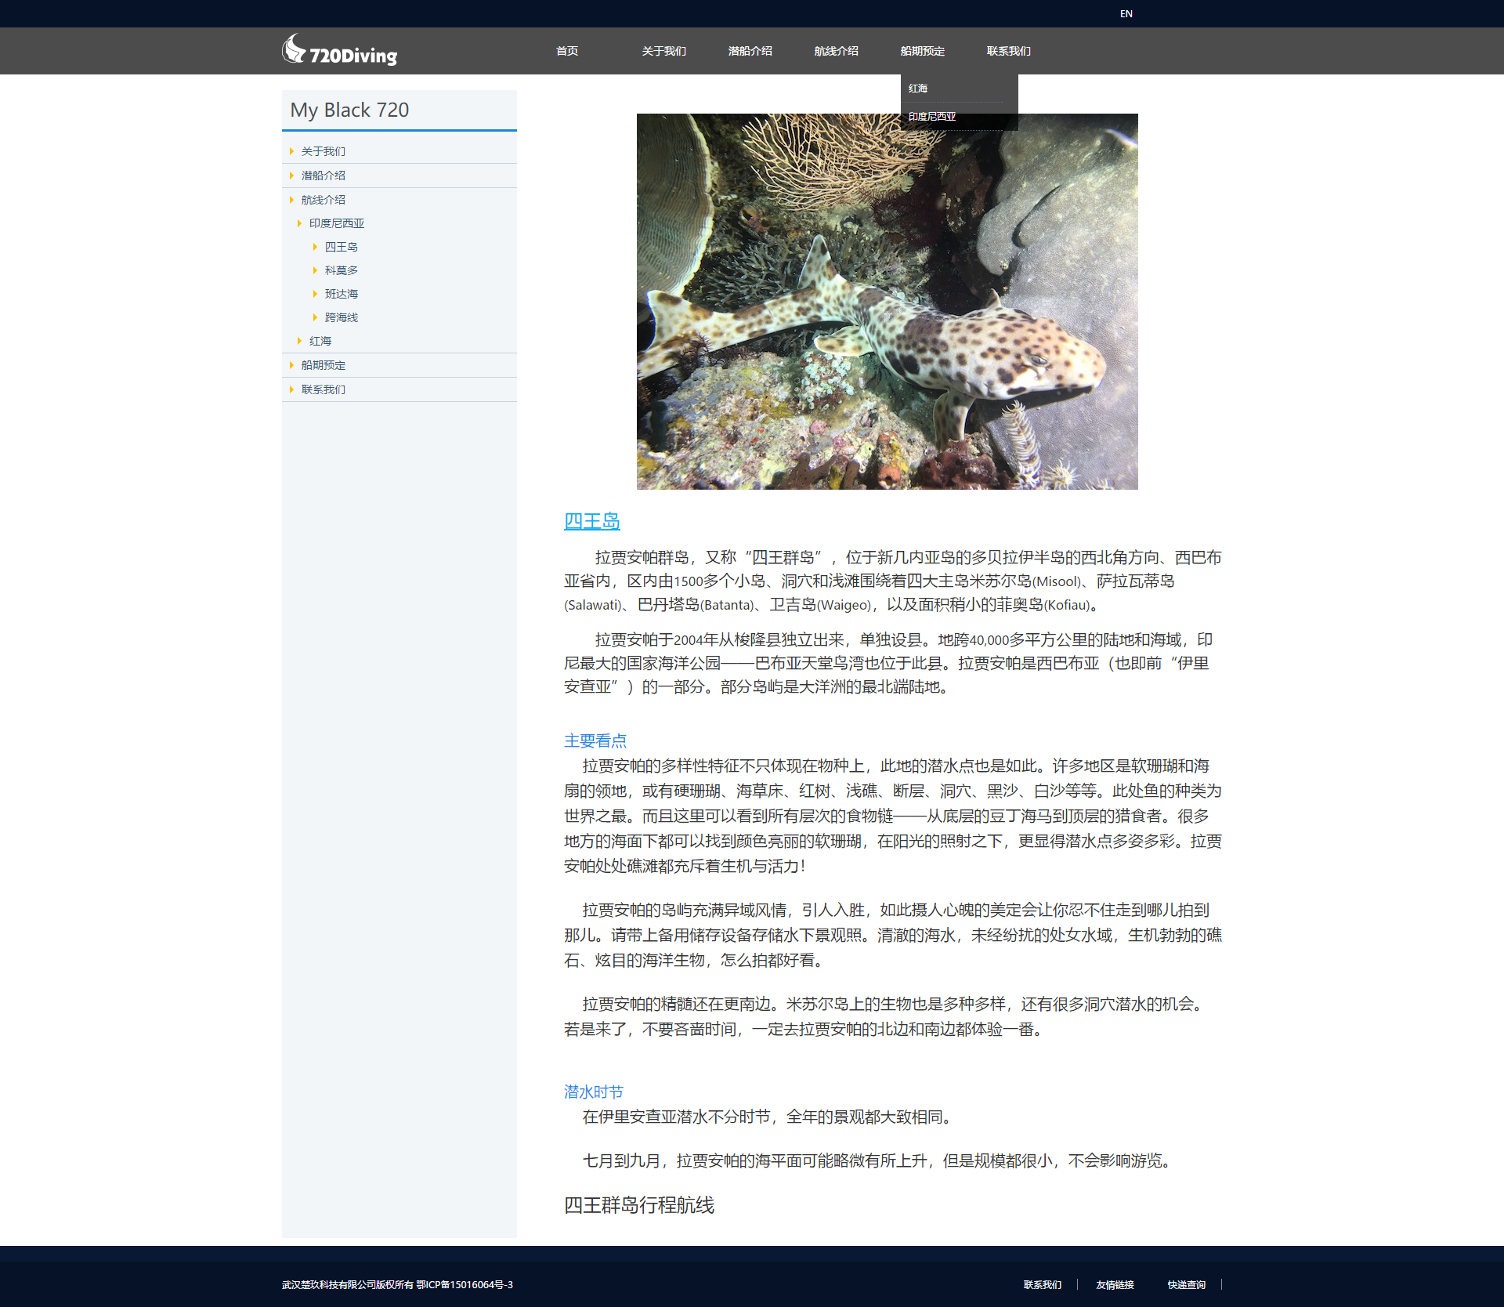The height and width of the screenshot is (1307, 1504).
Task: Click the arrow icon next to sidebar 红海
Action: point(299,341)
